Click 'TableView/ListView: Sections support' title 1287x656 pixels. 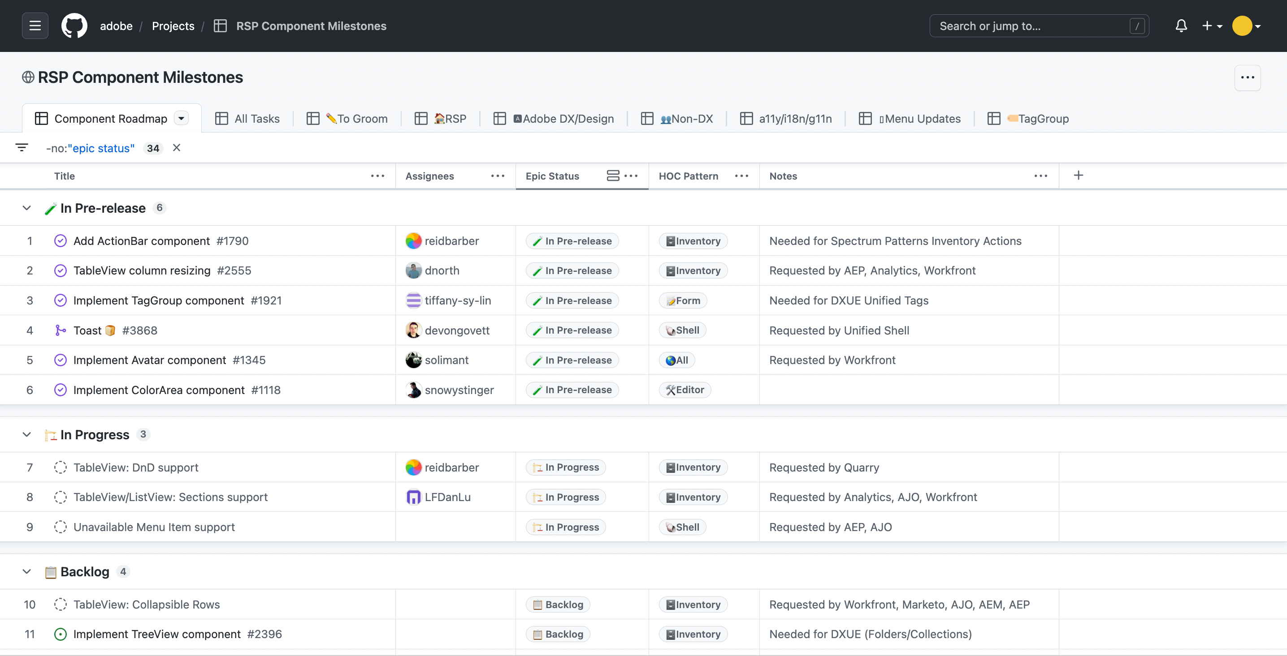170,497
